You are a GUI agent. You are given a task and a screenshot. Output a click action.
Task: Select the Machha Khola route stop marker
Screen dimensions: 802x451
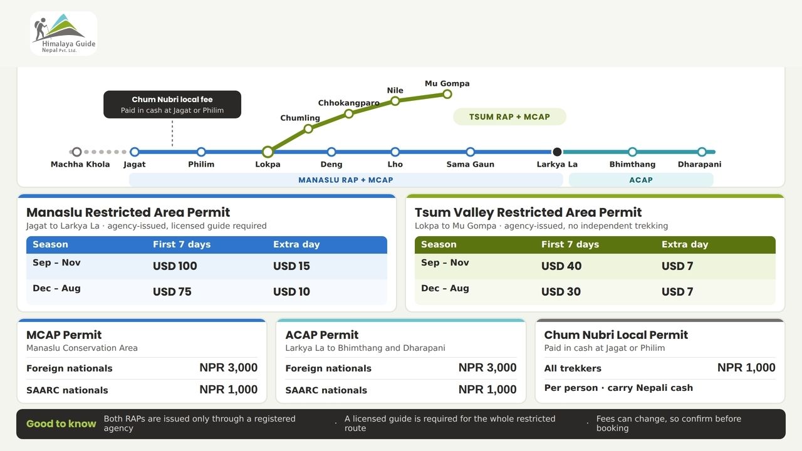click(76, 152)
